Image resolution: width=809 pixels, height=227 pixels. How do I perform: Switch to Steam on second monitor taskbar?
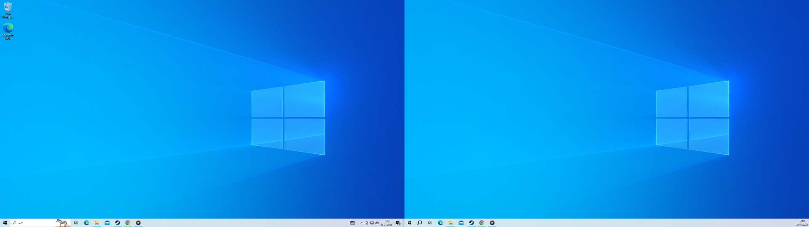click(471, 223)
